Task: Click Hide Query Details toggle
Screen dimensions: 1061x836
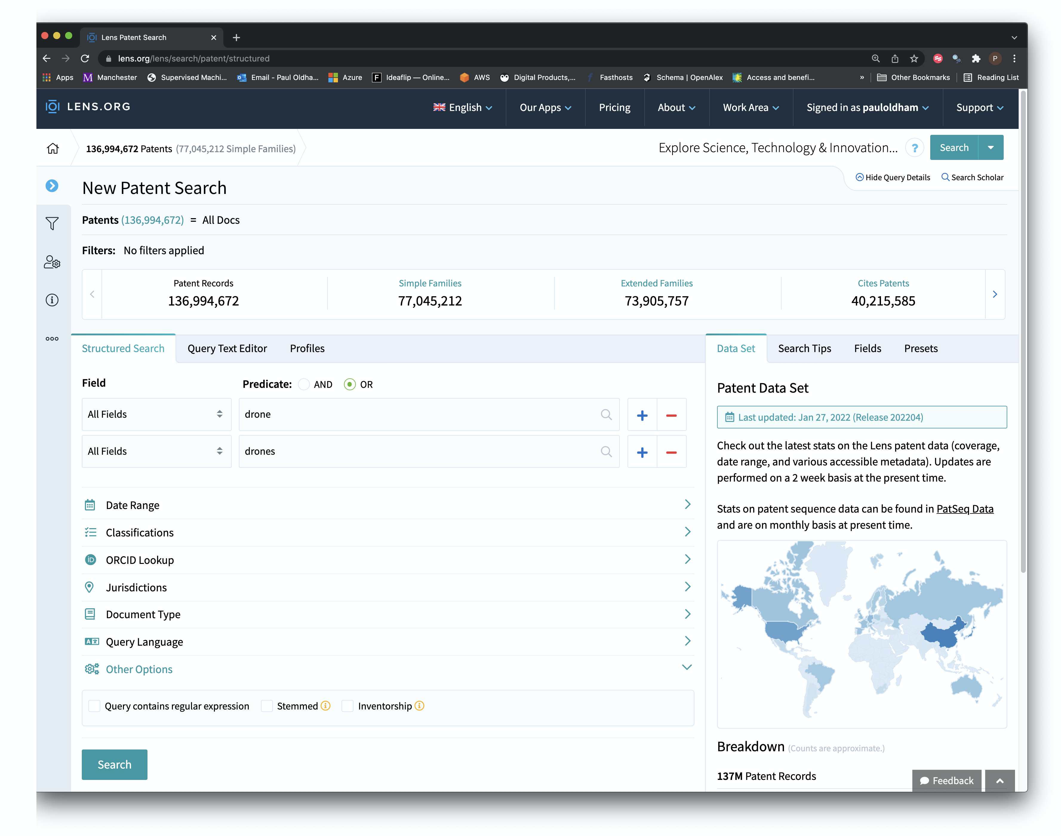Action: [x=893, y=177]
